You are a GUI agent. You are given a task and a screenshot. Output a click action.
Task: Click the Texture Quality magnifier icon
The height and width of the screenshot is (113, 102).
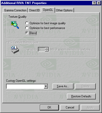coord(15,25)
